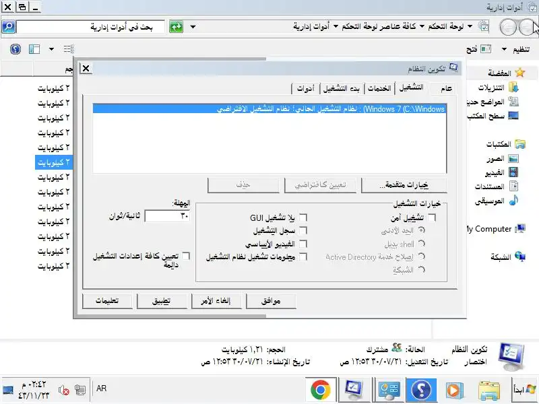The width and height of the screenshot is (539, 404).
Task: Select the pictures library الصور
Action: tap(502, 159)
